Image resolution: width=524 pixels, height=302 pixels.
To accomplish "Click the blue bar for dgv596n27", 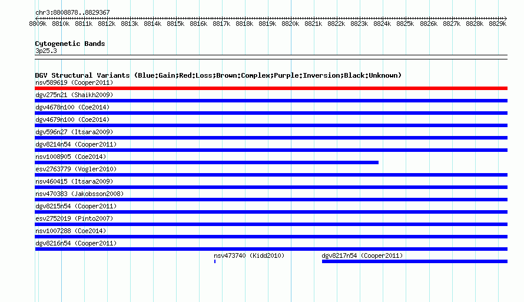I will (271, 138).
